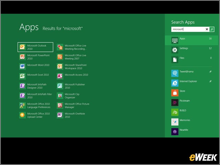Click the SharePoint Workspace 2010 text
Image resolution: width=220 pixels, height=165 pixels.
[76, 67]
